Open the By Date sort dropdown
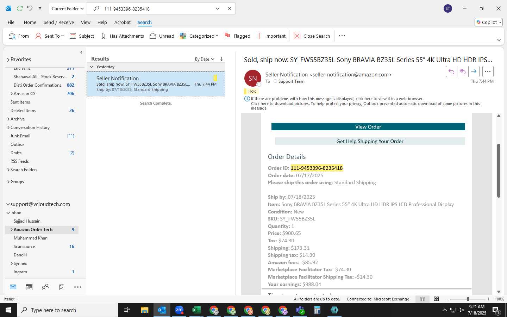Screen dimensions: 507x317 click(205, 59)
